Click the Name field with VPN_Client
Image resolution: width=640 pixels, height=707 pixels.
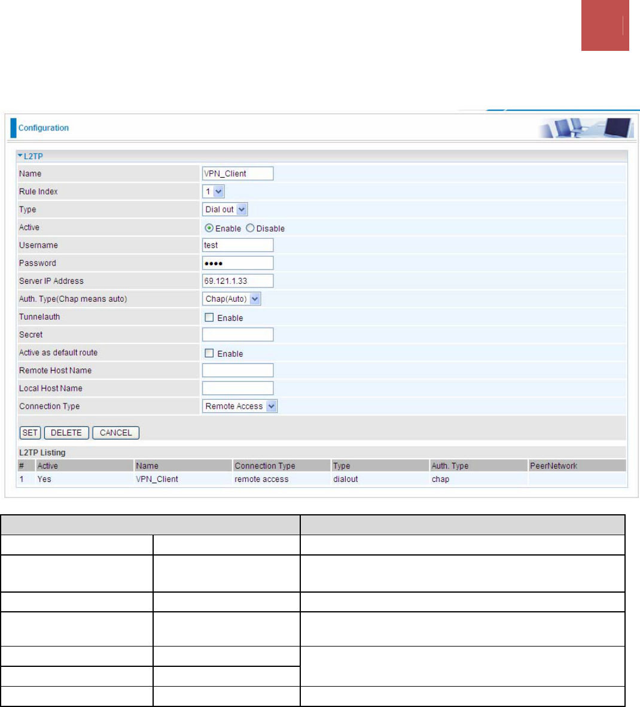tap(238, 174)
